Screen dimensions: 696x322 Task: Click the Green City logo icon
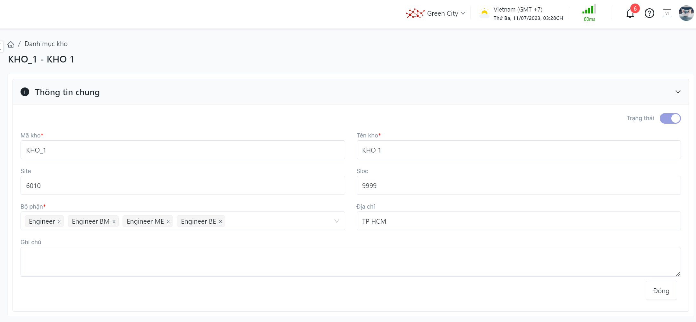415,13
